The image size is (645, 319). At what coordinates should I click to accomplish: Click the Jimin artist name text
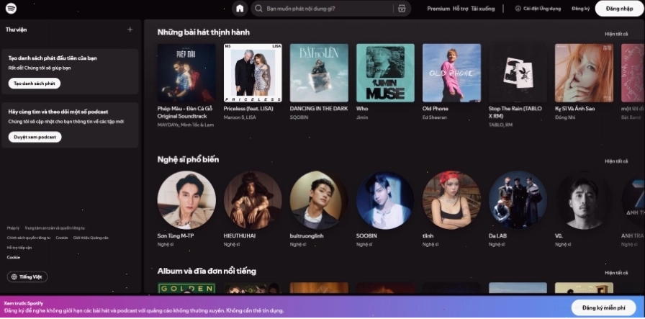pos(362,117)
